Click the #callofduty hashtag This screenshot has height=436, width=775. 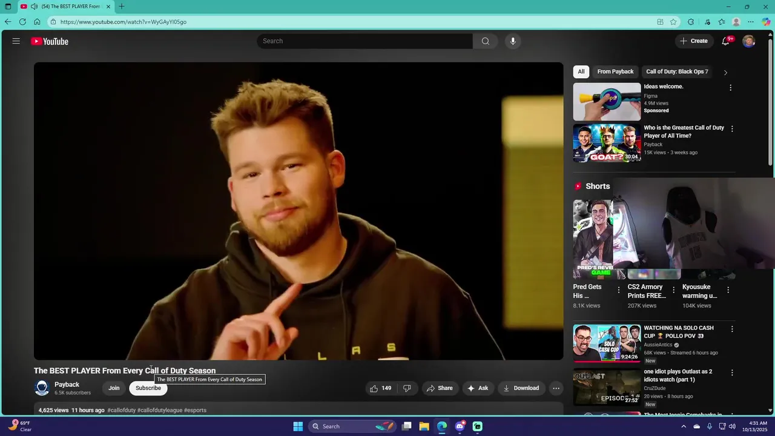[x=121, y=410]
